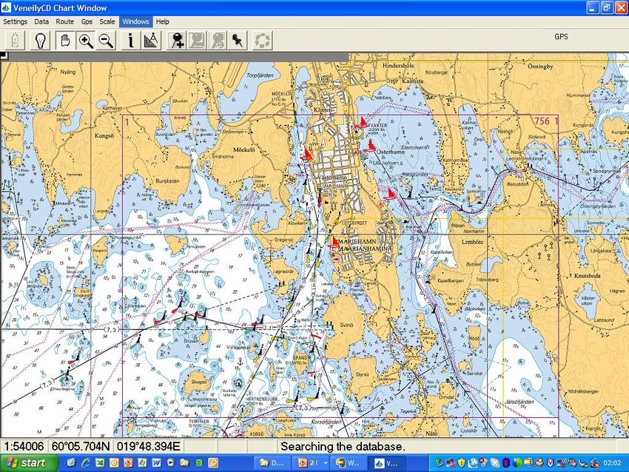Switch to 'W...' taskbar button

[348, 463]
